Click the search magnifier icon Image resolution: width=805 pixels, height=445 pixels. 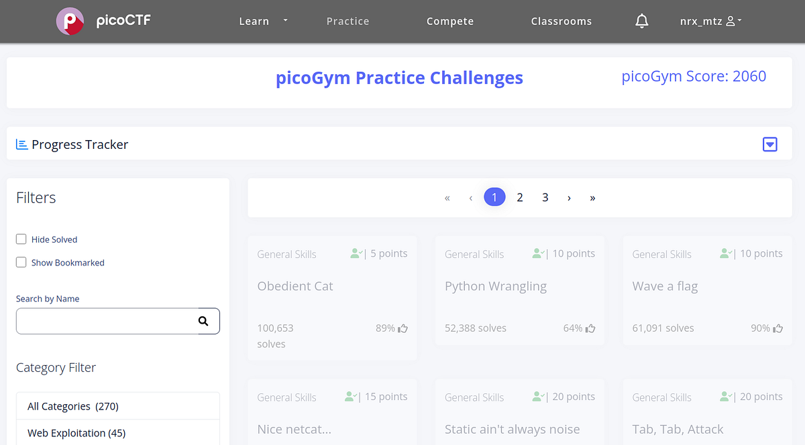point(203,321)
